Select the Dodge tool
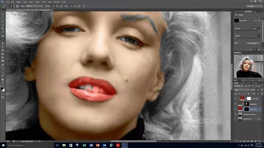The width and height of the screenshot is (264, 148). [2, 61]
